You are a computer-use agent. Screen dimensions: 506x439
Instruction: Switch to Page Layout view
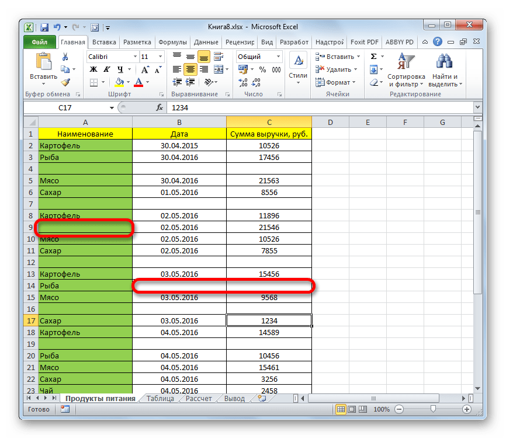pos(352,409)
